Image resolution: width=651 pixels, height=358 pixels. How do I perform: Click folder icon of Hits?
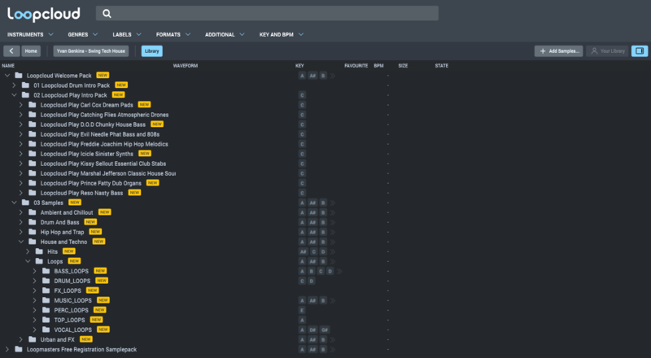39,251
